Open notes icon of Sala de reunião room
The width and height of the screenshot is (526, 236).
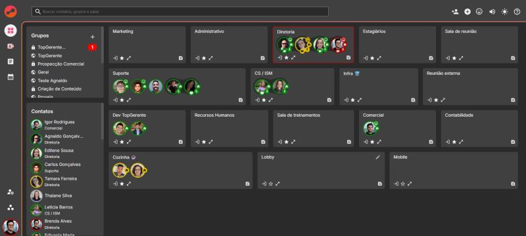(x=513, y=58)
